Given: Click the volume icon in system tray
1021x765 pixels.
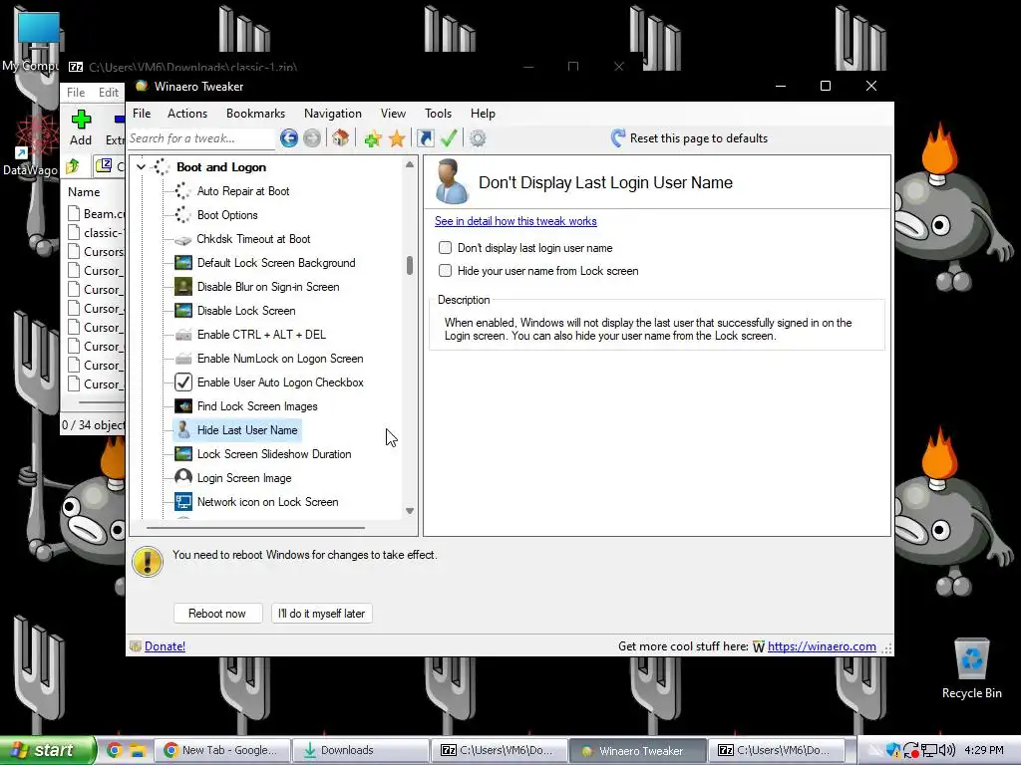Looking at the screenshot, I should (947, 750).
